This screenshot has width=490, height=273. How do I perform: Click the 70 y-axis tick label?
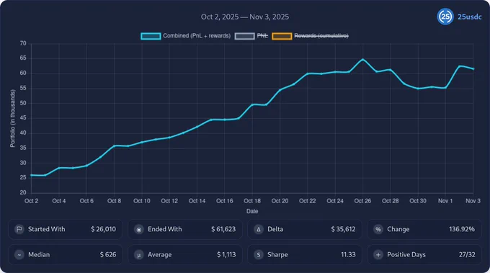point(23,44)
